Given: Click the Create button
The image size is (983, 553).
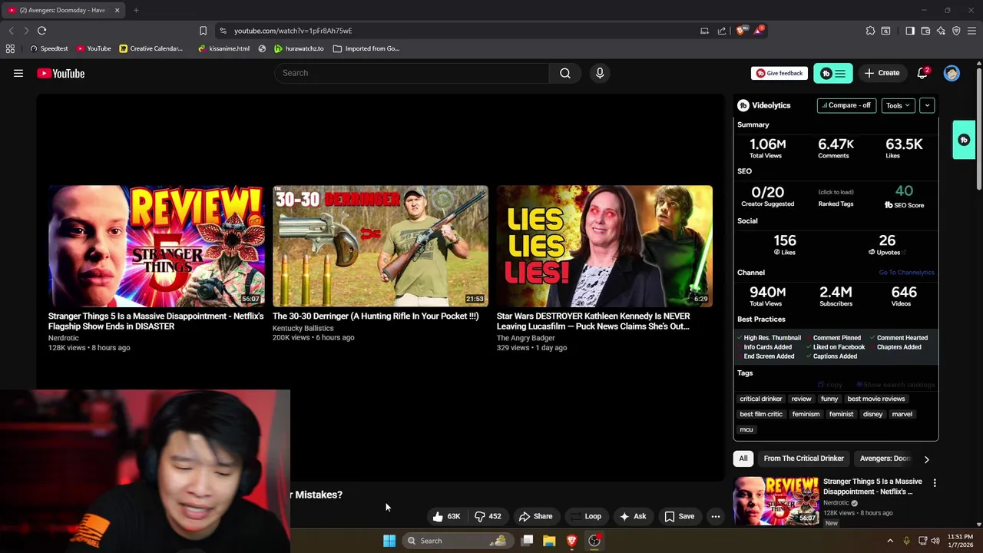Looking at the screenshot, I should tap(882, 73).
